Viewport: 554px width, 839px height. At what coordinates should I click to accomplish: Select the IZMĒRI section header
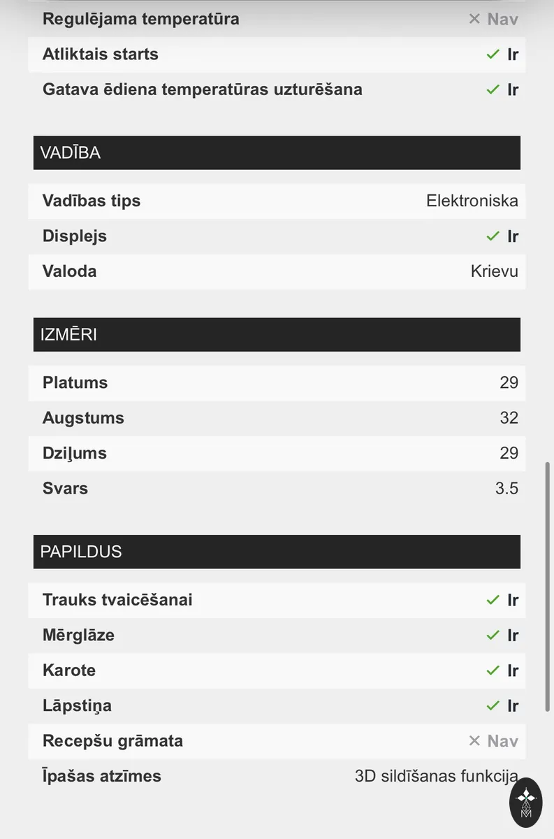click(277, 334)
